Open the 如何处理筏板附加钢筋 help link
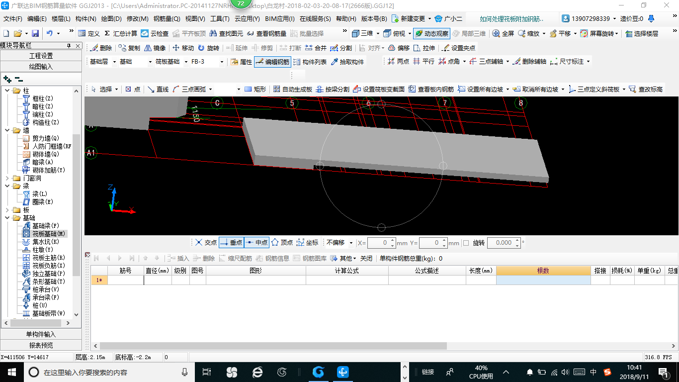 [511, 19]
